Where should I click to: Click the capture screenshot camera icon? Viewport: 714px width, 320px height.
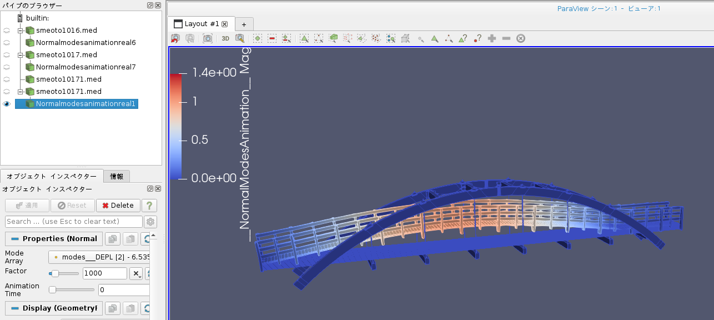[208, 38]
